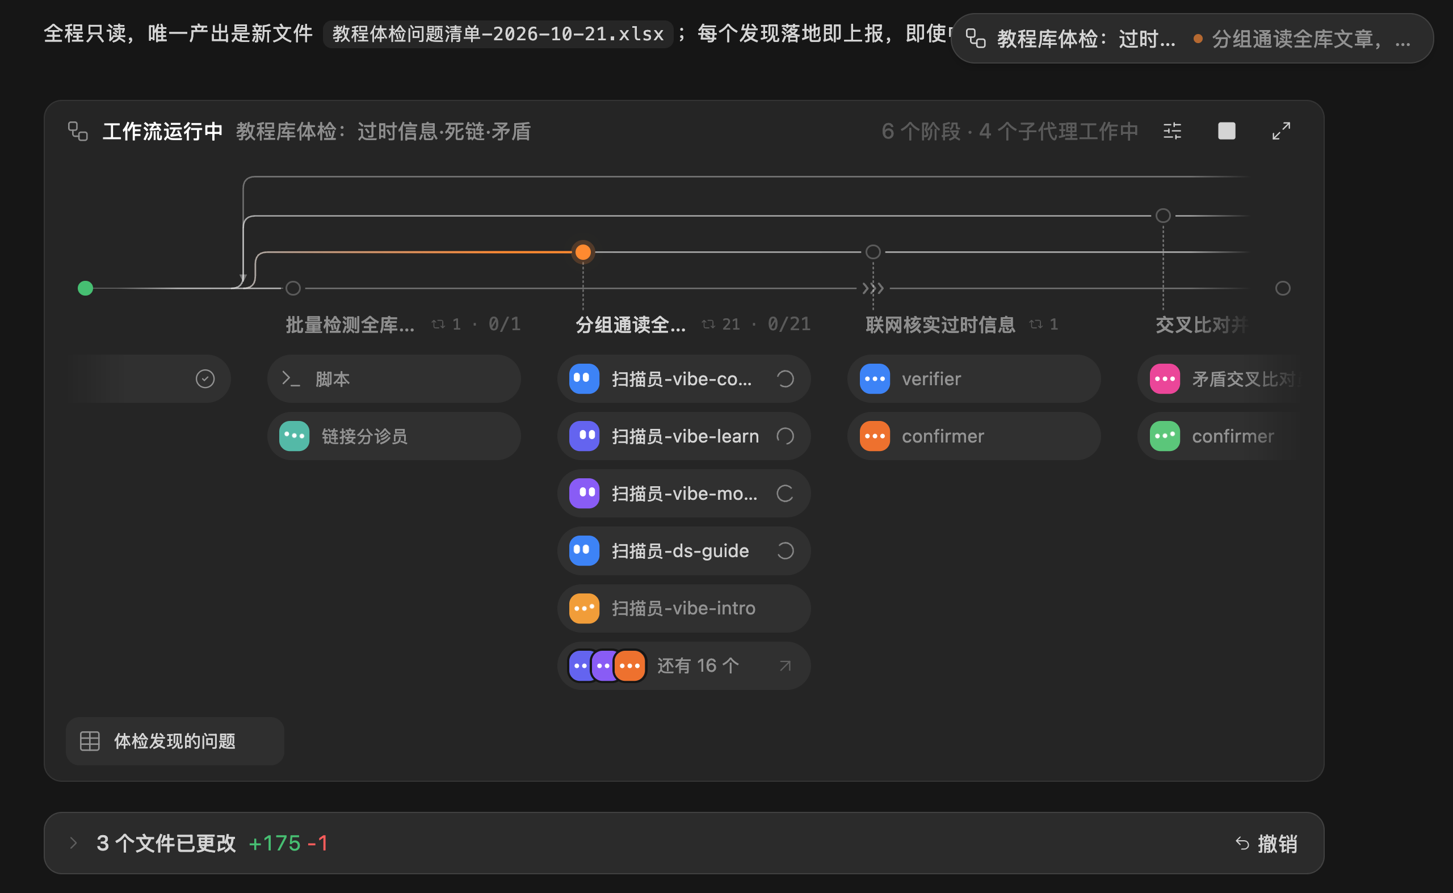Open the floating 教程库体检 workflow status pill
Image resolution: width=1453 pixels, height=893 pixels.
(x=1191, y=39)
